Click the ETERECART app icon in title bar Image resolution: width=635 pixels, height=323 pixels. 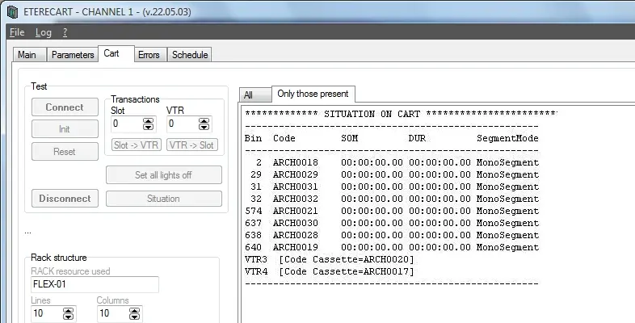[x=12, y=10]
